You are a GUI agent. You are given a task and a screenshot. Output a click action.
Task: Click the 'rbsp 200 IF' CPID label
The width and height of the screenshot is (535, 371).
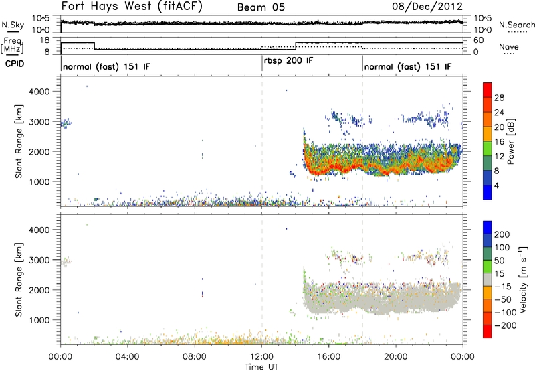tap(288, 60)
